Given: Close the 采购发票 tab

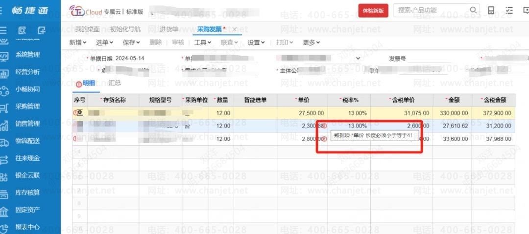Looking at the screenshot, I should 235,29.
